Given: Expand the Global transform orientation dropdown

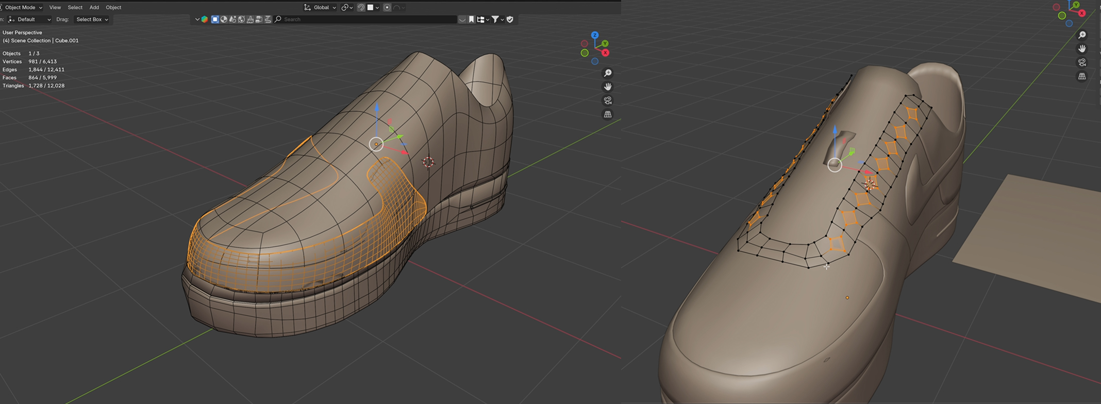Looking at the screenshot, I should click(321, 7).
